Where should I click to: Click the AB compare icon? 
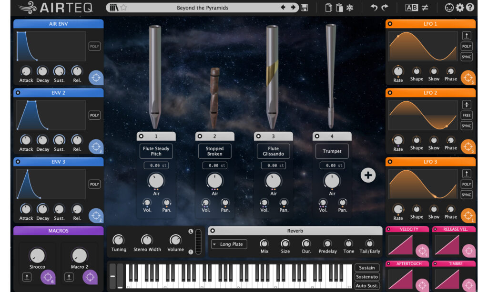pyautogui.click(x=411, y=8)
